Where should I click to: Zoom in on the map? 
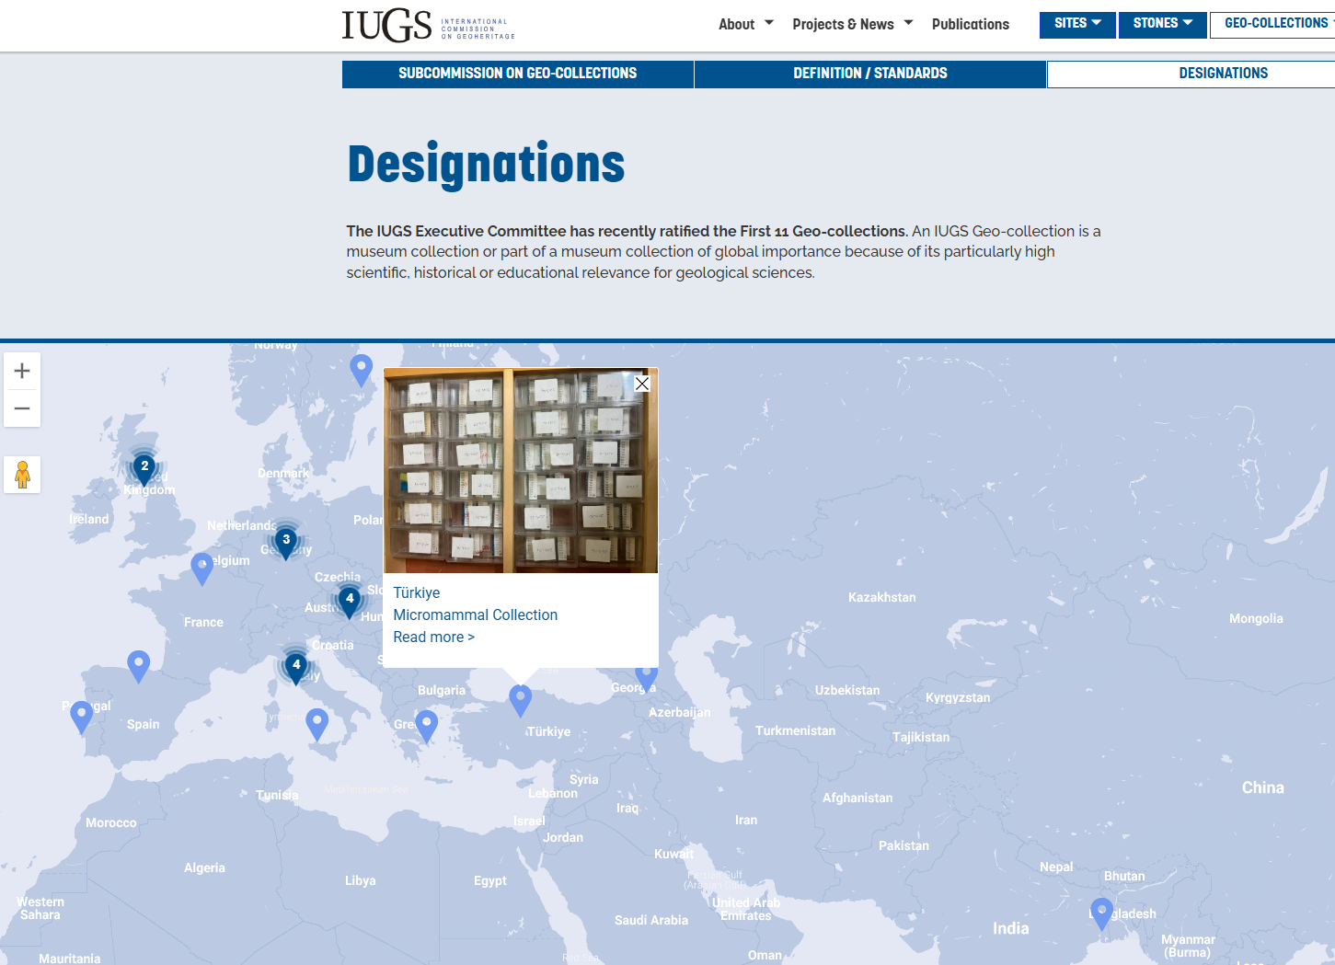[22, 371]
